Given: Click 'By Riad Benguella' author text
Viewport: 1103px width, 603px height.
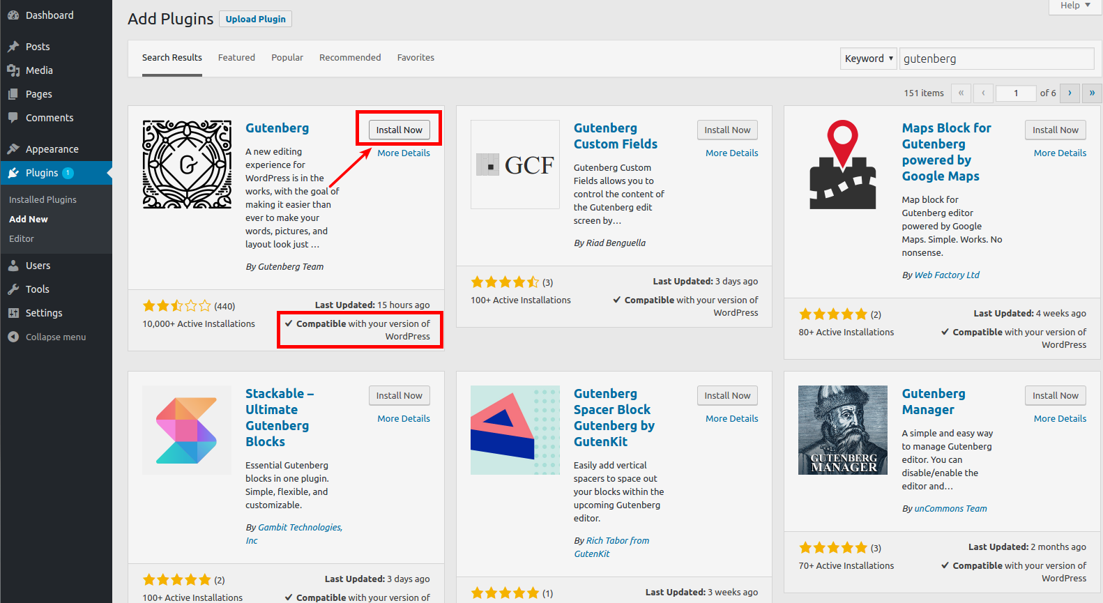Looking at the screenshot, I should [609, 243].
